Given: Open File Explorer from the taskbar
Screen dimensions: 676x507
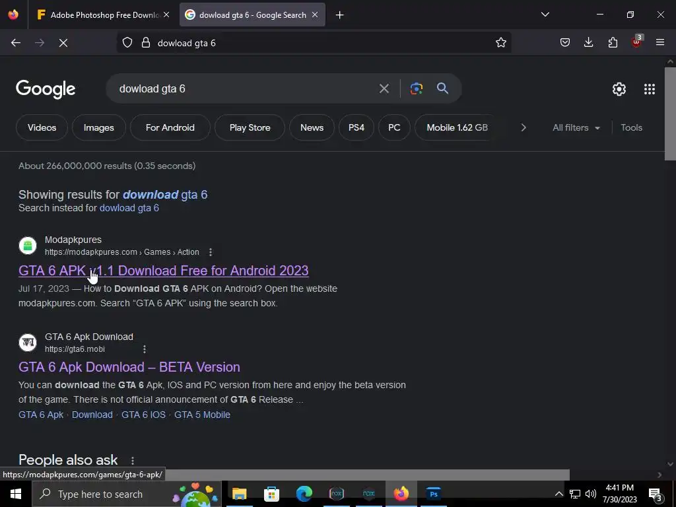Looking at the screenshot, I should [239, 494].
